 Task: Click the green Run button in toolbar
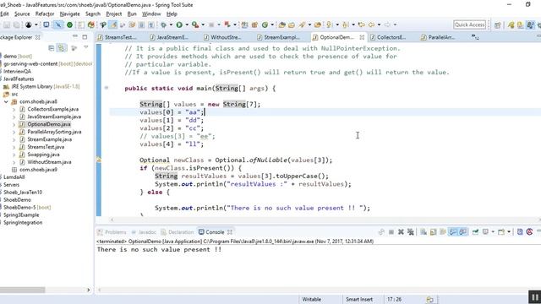pos(179,24)
